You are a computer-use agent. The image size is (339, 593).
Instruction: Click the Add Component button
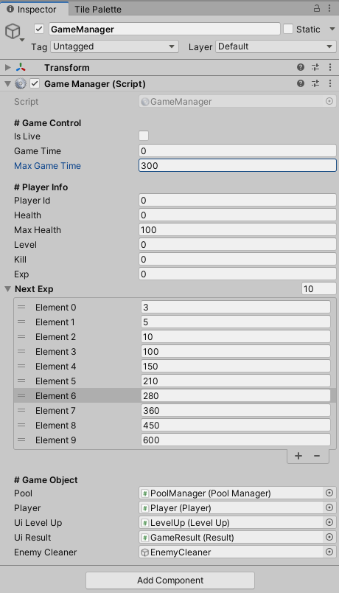pos(170,580)
